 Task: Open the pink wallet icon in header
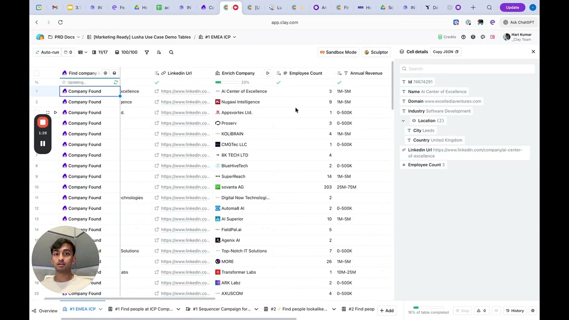(x=493, y=37)
